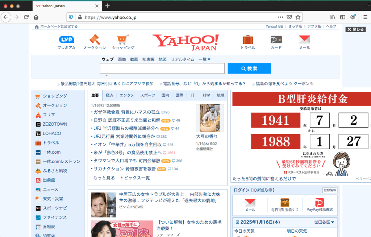
Task: Click the 登録情報 button
Action: point(330,190)
